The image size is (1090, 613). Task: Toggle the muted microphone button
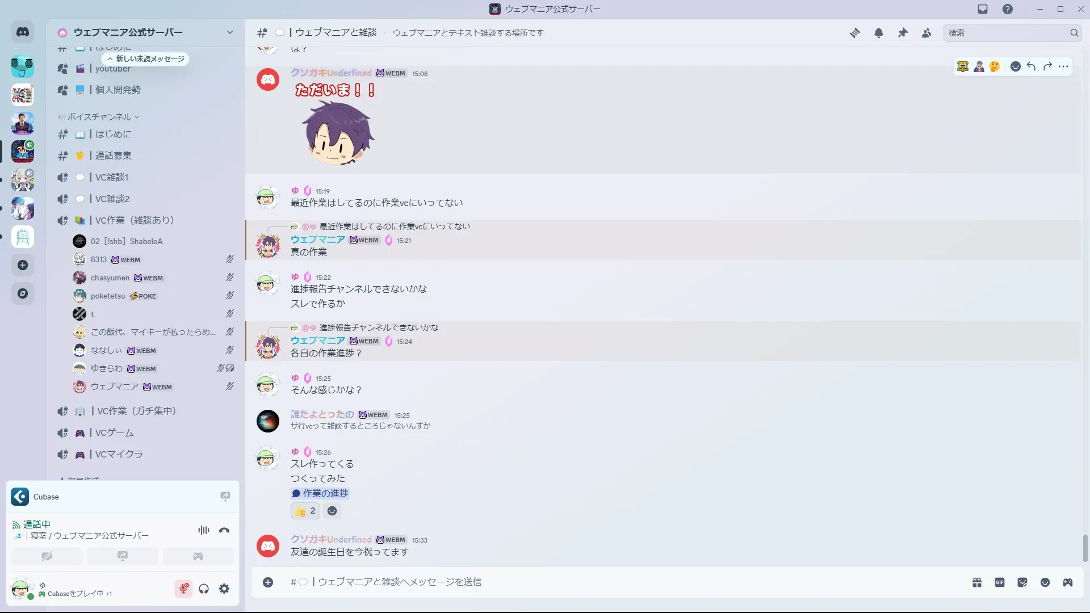click(183, 589)
